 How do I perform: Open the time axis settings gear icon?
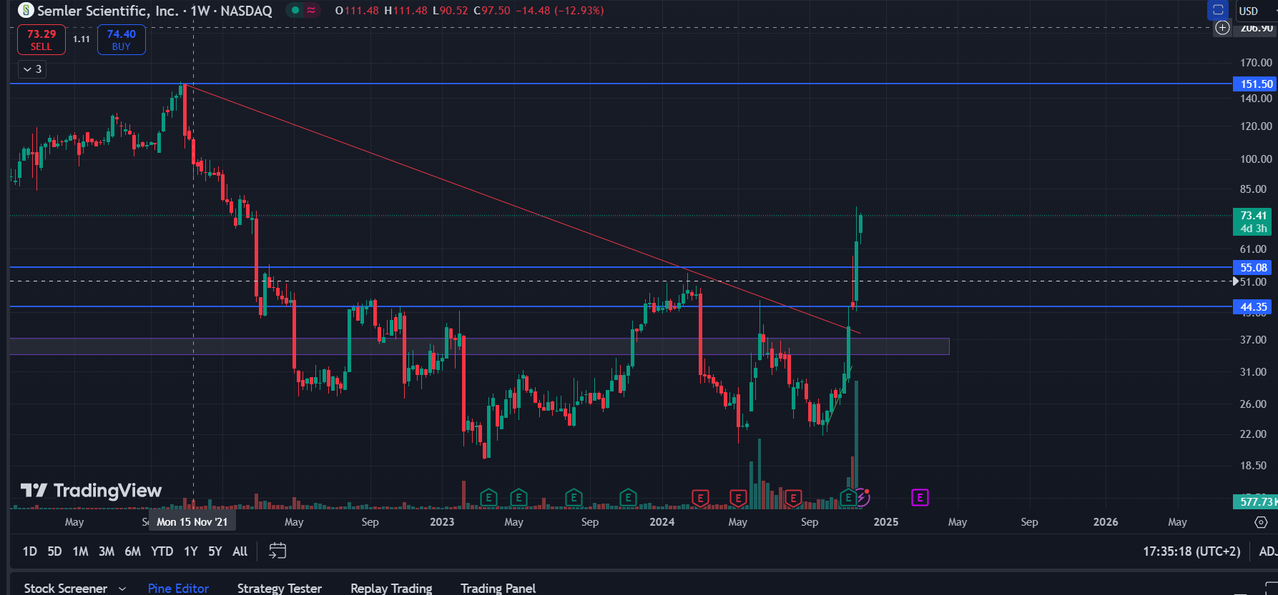1261,522
